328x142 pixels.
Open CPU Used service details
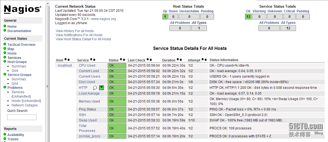[x=87, y=66]
